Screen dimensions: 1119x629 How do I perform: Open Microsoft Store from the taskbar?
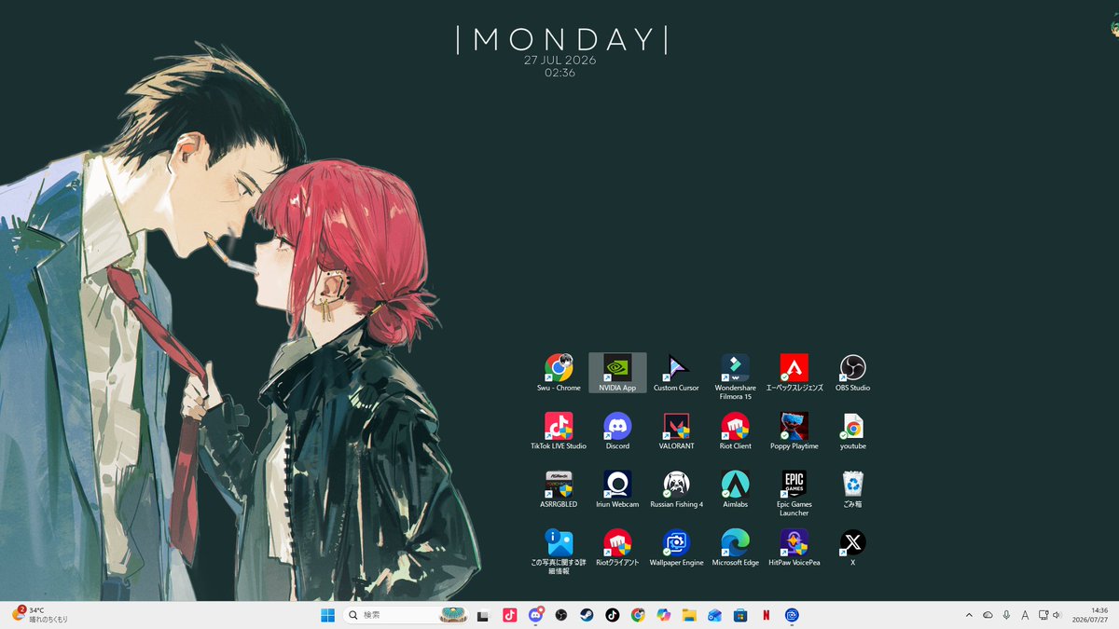point(740,615)
